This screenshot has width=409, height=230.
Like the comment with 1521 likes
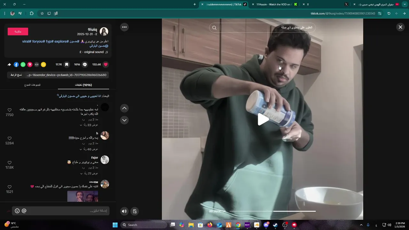pos(9,187)
